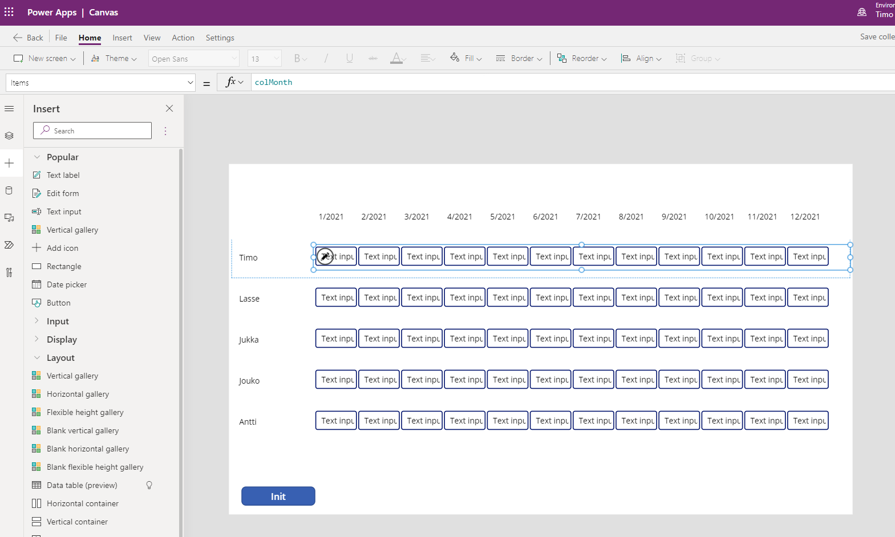This screenshot has width=895, height=537.
Task: Click the Data table preview lightbulb icon
Action: click(149, 485)
